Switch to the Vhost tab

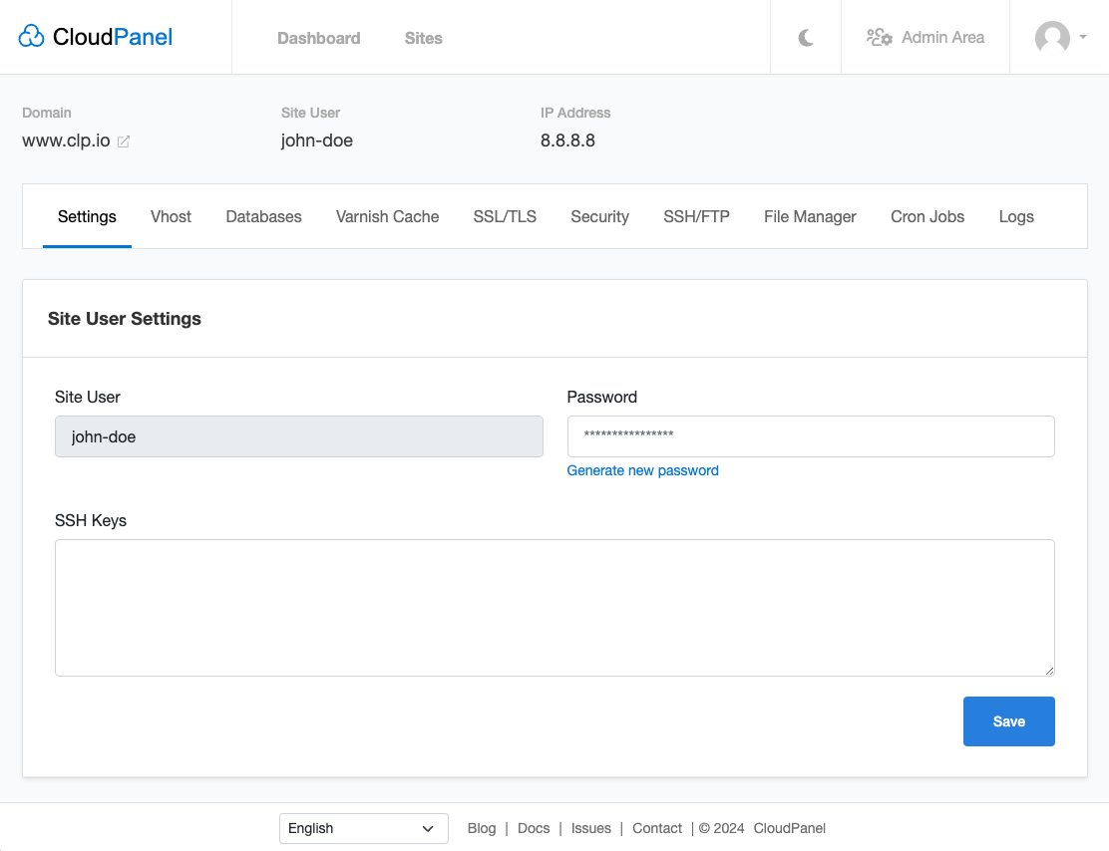[171, 216]
